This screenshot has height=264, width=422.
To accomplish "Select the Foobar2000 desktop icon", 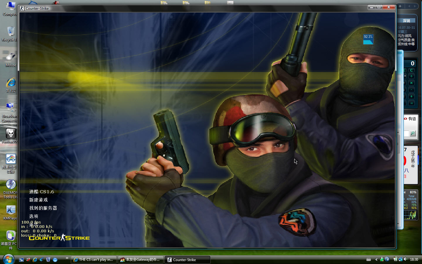I will pyautogui.click(x=10, y=136).
